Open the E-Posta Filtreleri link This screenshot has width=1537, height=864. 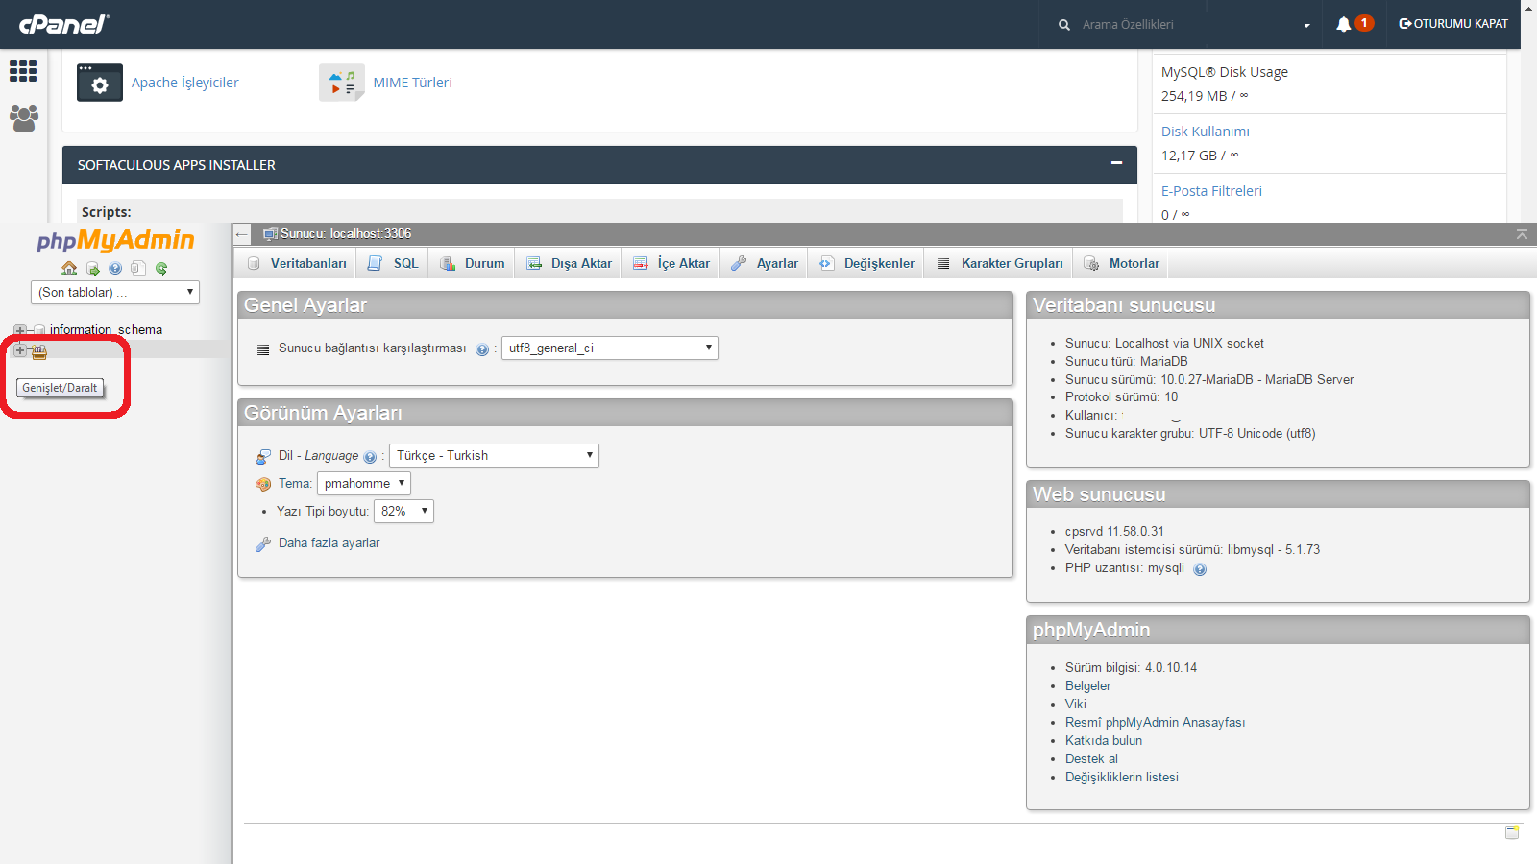1211,191
